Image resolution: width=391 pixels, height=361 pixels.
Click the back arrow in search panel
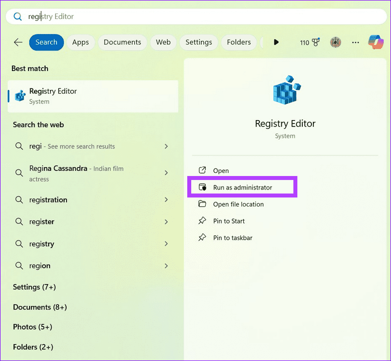18,42
